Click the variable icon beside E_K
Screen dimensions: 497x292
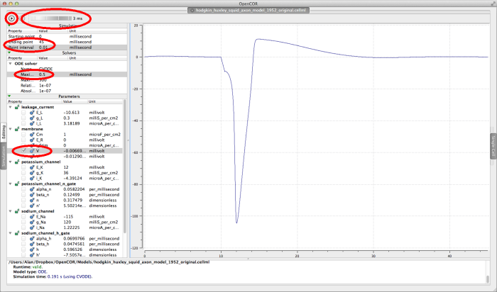point(32,169)
